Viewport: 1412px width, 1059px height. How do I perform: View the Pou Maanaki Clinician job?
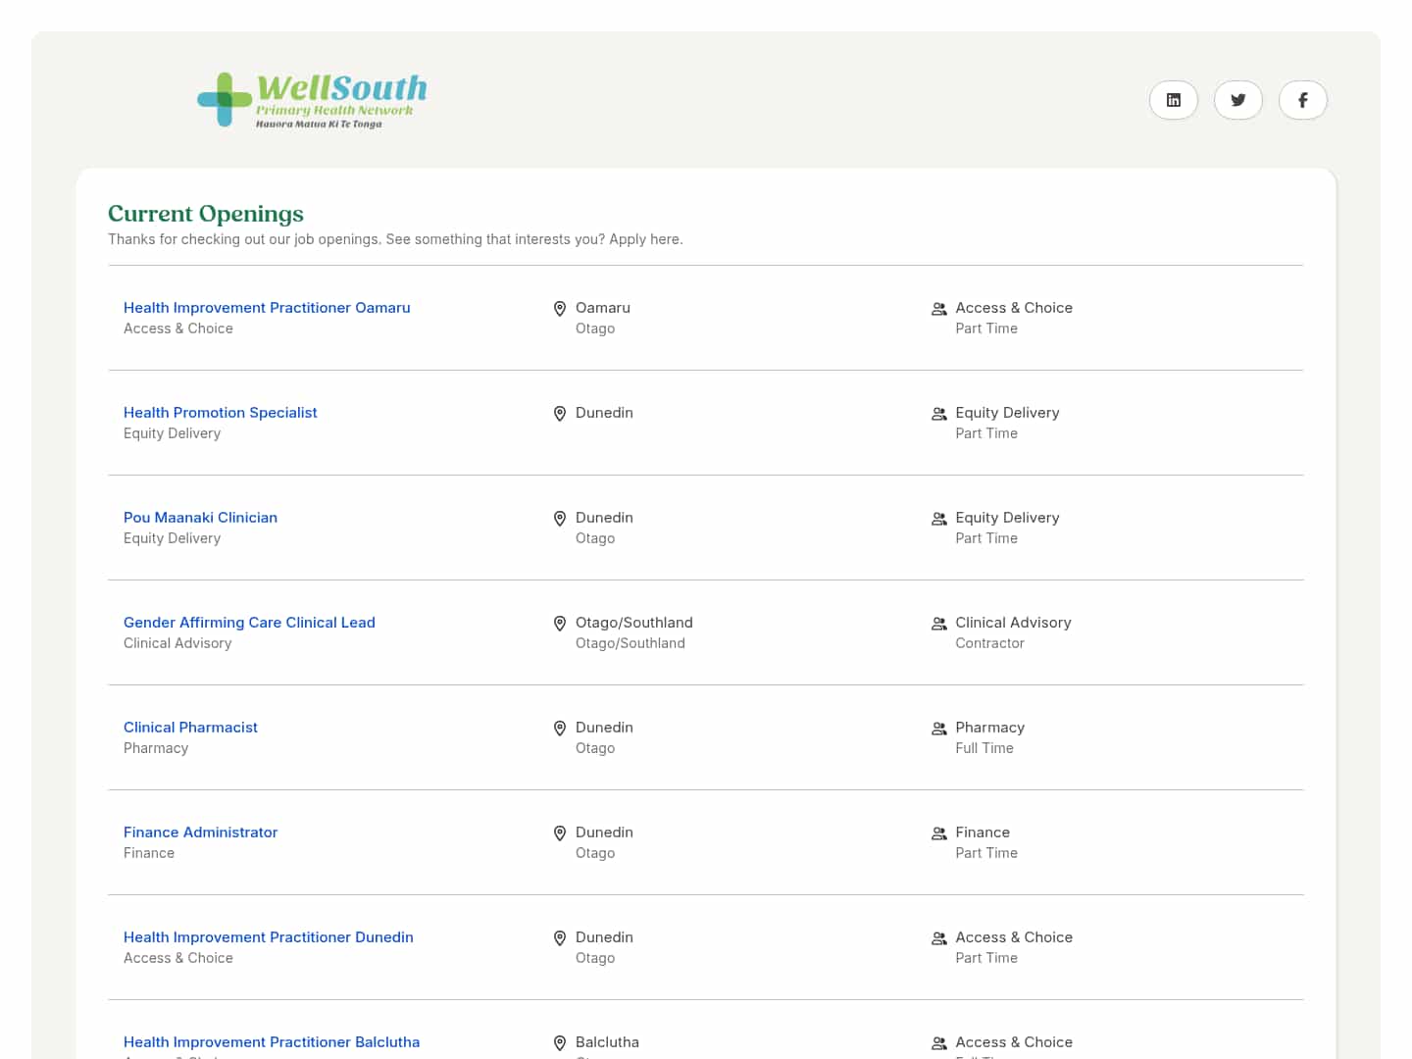pos(200,517)
